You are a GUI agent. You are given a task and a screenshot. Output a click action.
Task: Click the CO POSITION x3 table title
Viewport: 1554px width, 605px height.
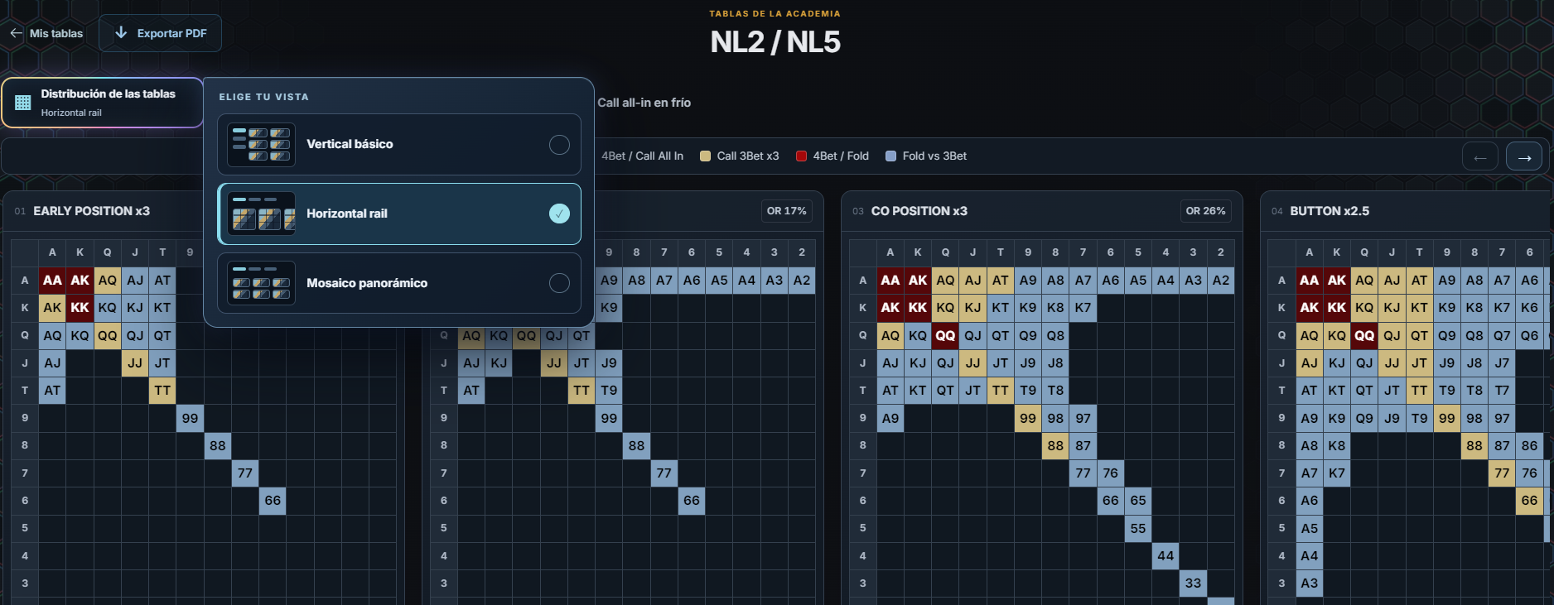coord(919,211)
